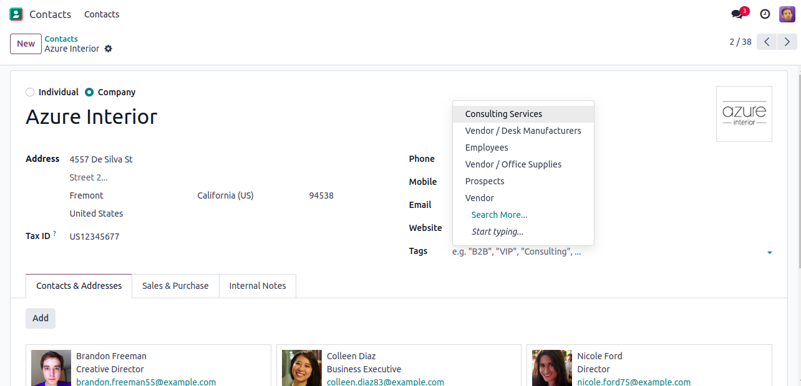
Task: Click the Azure Interior company logo
Action: point(744,114)
